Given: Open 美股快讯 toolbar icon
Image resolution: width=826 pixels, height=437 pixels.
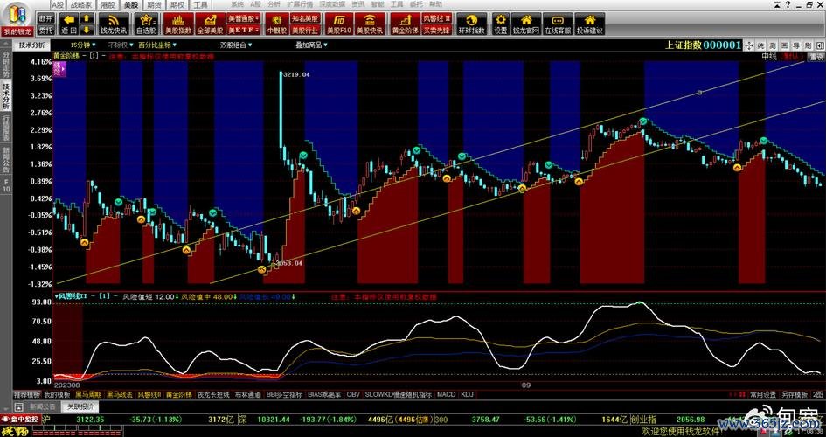Looking at the screenshot, I should coord(369,24).
